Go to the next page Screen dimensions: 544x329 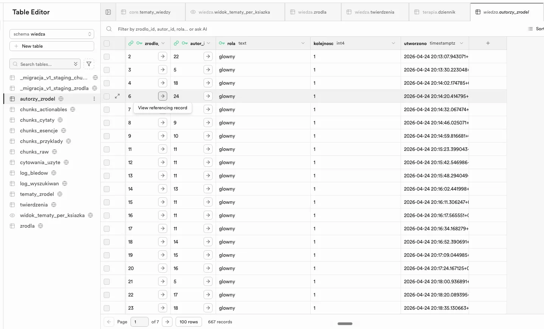click(x=167, y=322)
